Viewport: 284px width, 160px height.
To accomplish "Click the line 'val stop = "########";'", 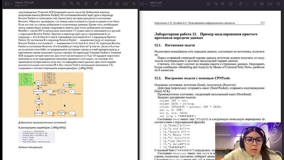I will pyautogui.click(x=177, y=116).
